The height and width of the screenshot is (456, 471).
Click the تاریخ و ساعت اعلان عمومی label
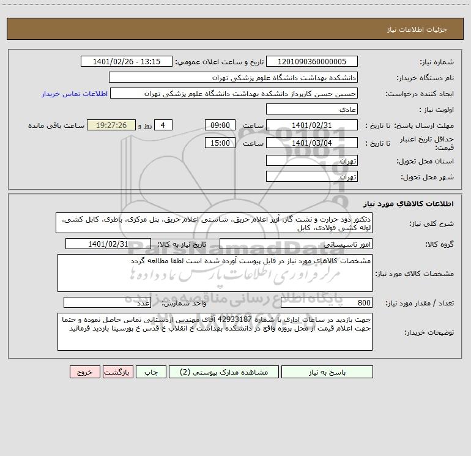pos(220,62)
